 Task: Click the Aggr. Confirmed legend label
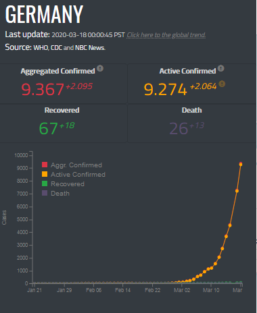click(76, 165)
